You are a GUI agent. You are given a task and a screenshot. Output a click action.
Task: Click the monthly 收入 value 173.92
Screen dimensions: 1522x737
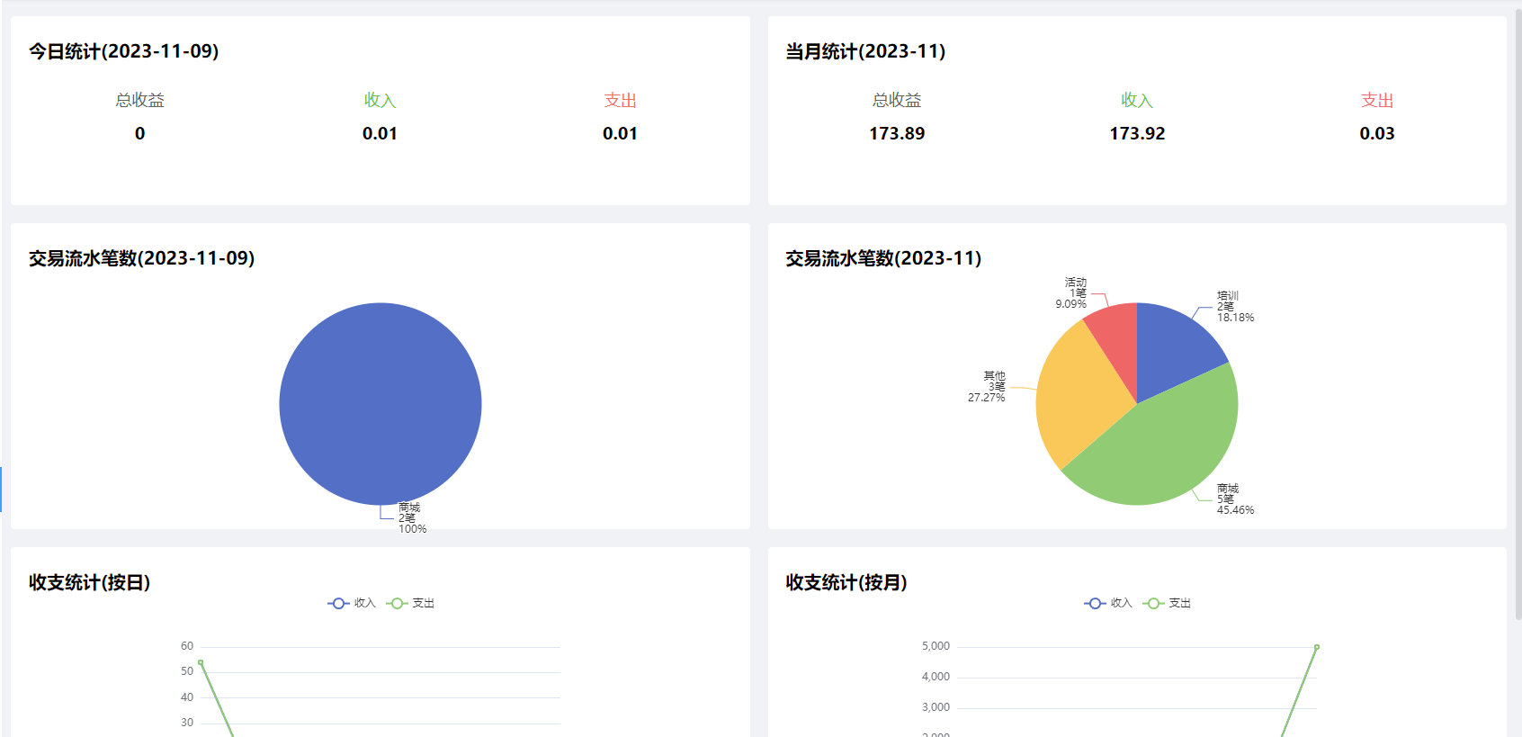click(1137, 133)
